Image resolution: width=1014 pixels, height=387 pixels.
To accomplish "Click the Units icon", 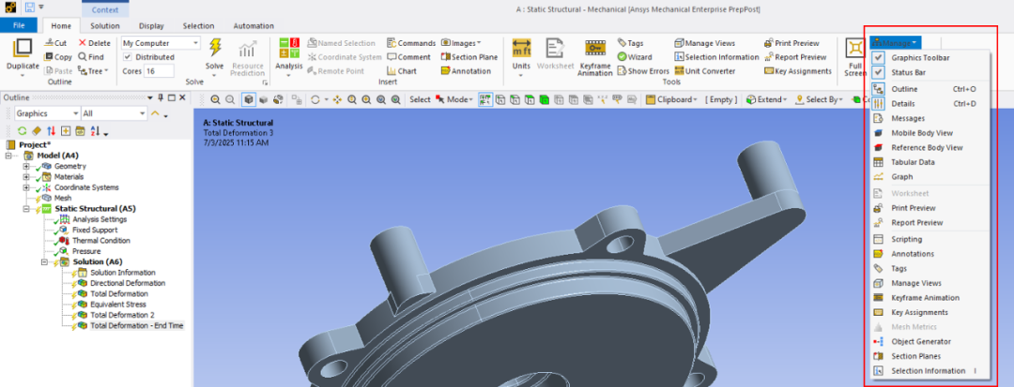I will [521, 49].
